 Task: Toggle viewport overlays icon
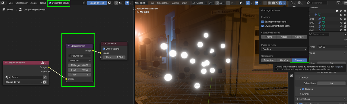click(256, 3)
